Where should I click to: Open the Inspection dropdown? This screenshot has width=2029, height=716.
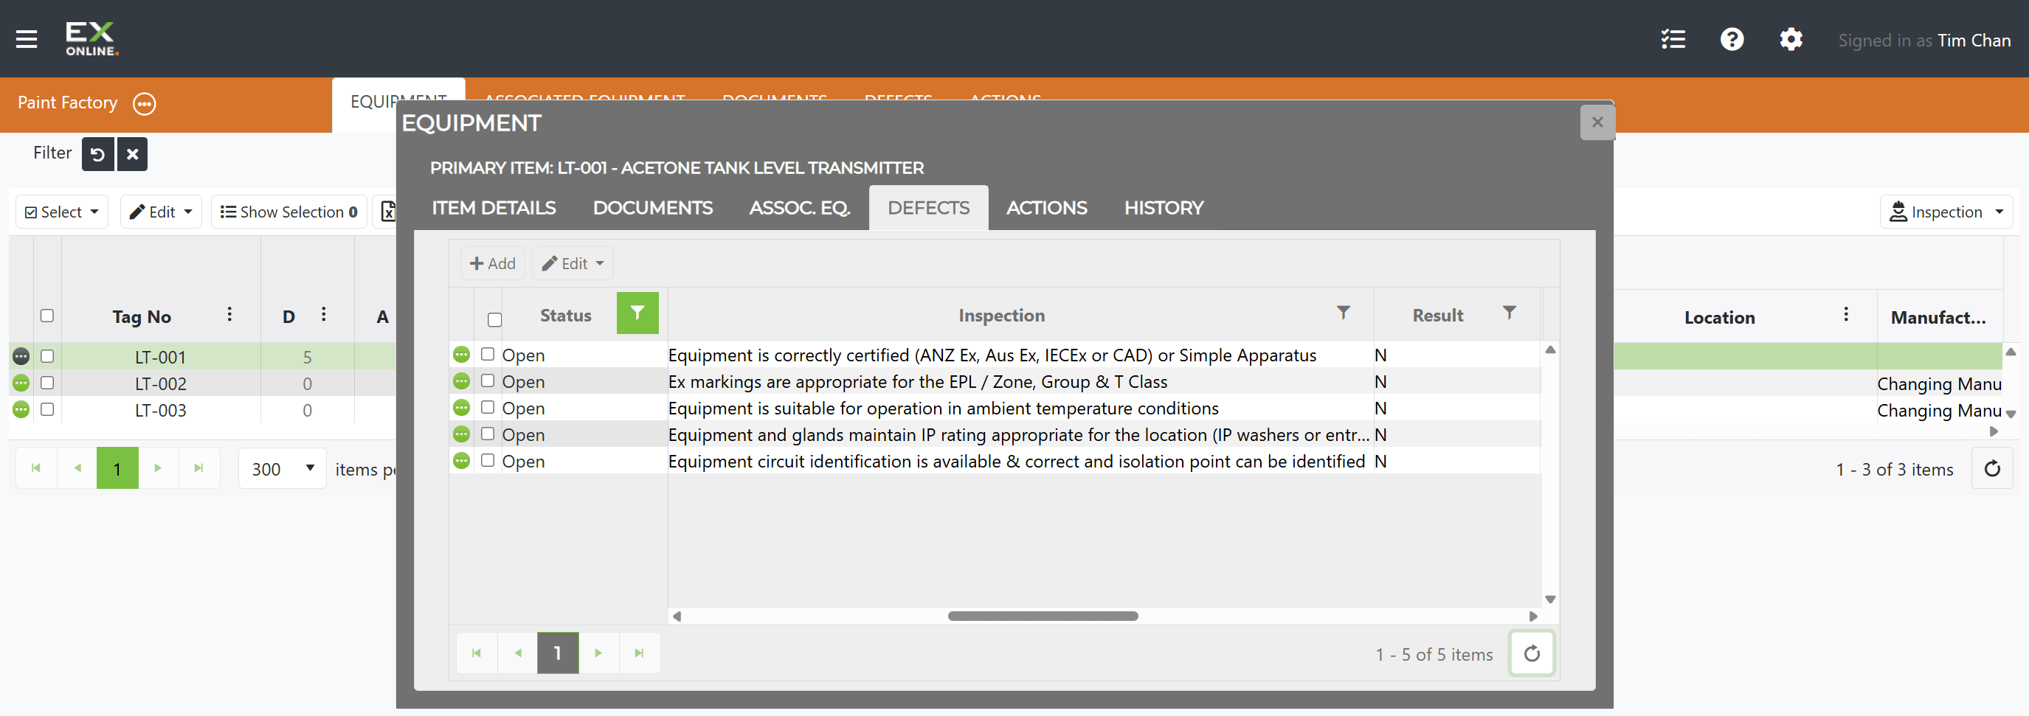[x=1946, y=212]
